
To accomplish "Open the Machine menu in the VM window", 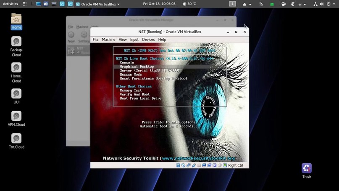I will [108, 40].
